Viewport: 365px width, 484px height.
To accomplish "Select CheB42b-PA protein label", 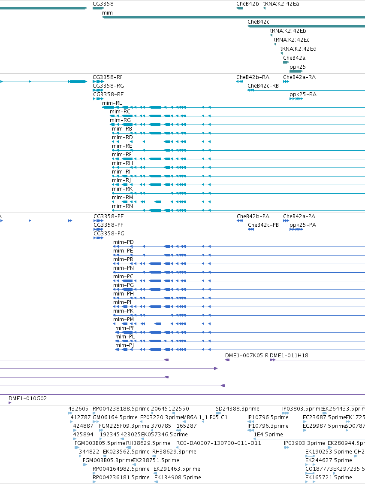I will click(253, 216).
